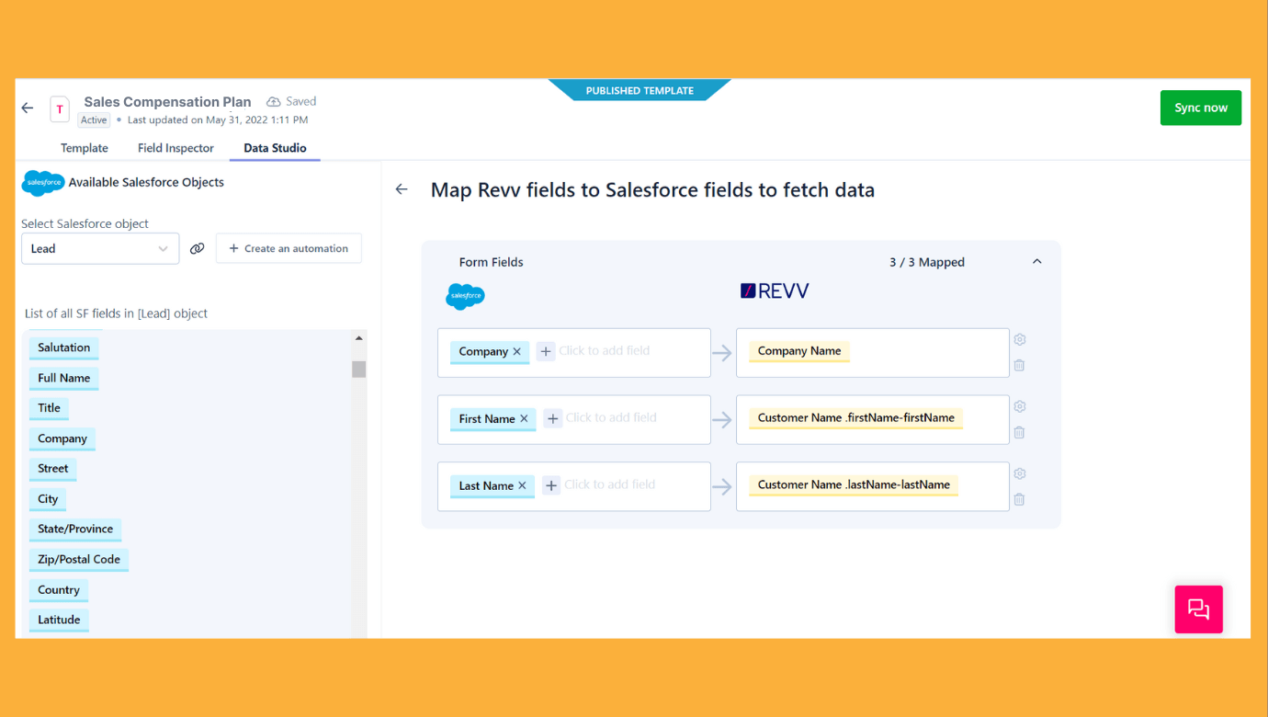Select the Latitude field chip

pos(59,620)
